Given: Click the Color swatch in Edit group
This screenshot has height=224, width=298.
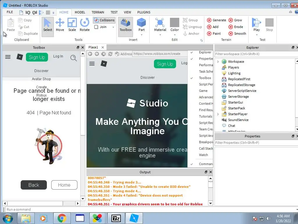Looking at the screenshot, I should (x=175, y=22).
